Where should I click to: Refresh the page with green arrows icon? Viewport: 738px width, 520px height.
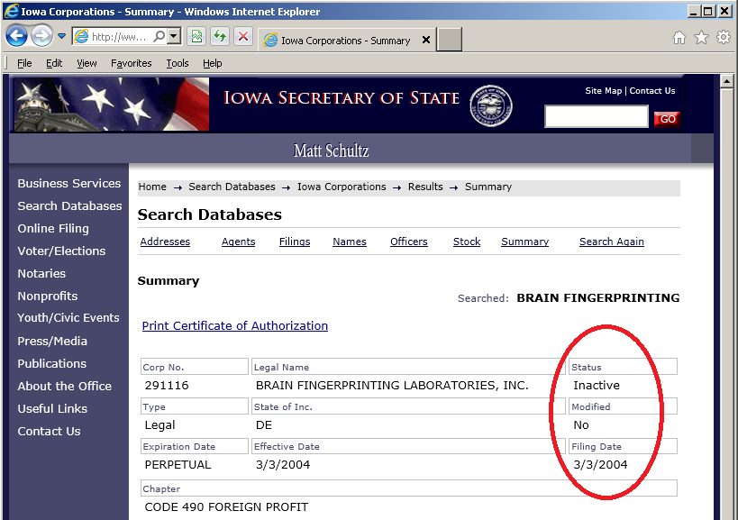click(219, 36)
